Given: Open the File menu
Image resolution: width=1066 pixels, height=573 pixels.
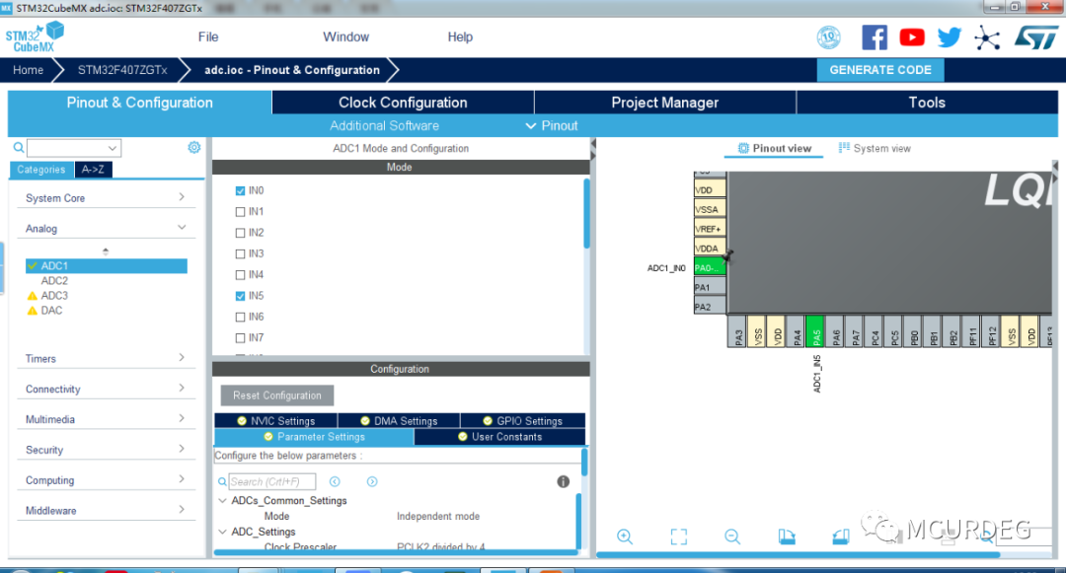Looking at the screenshot, I should (208, 36).
